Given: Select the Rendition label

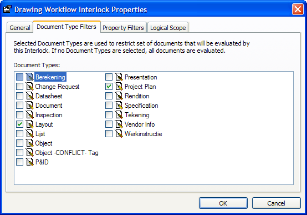Looking at the screenshot, I should (137, 96).
